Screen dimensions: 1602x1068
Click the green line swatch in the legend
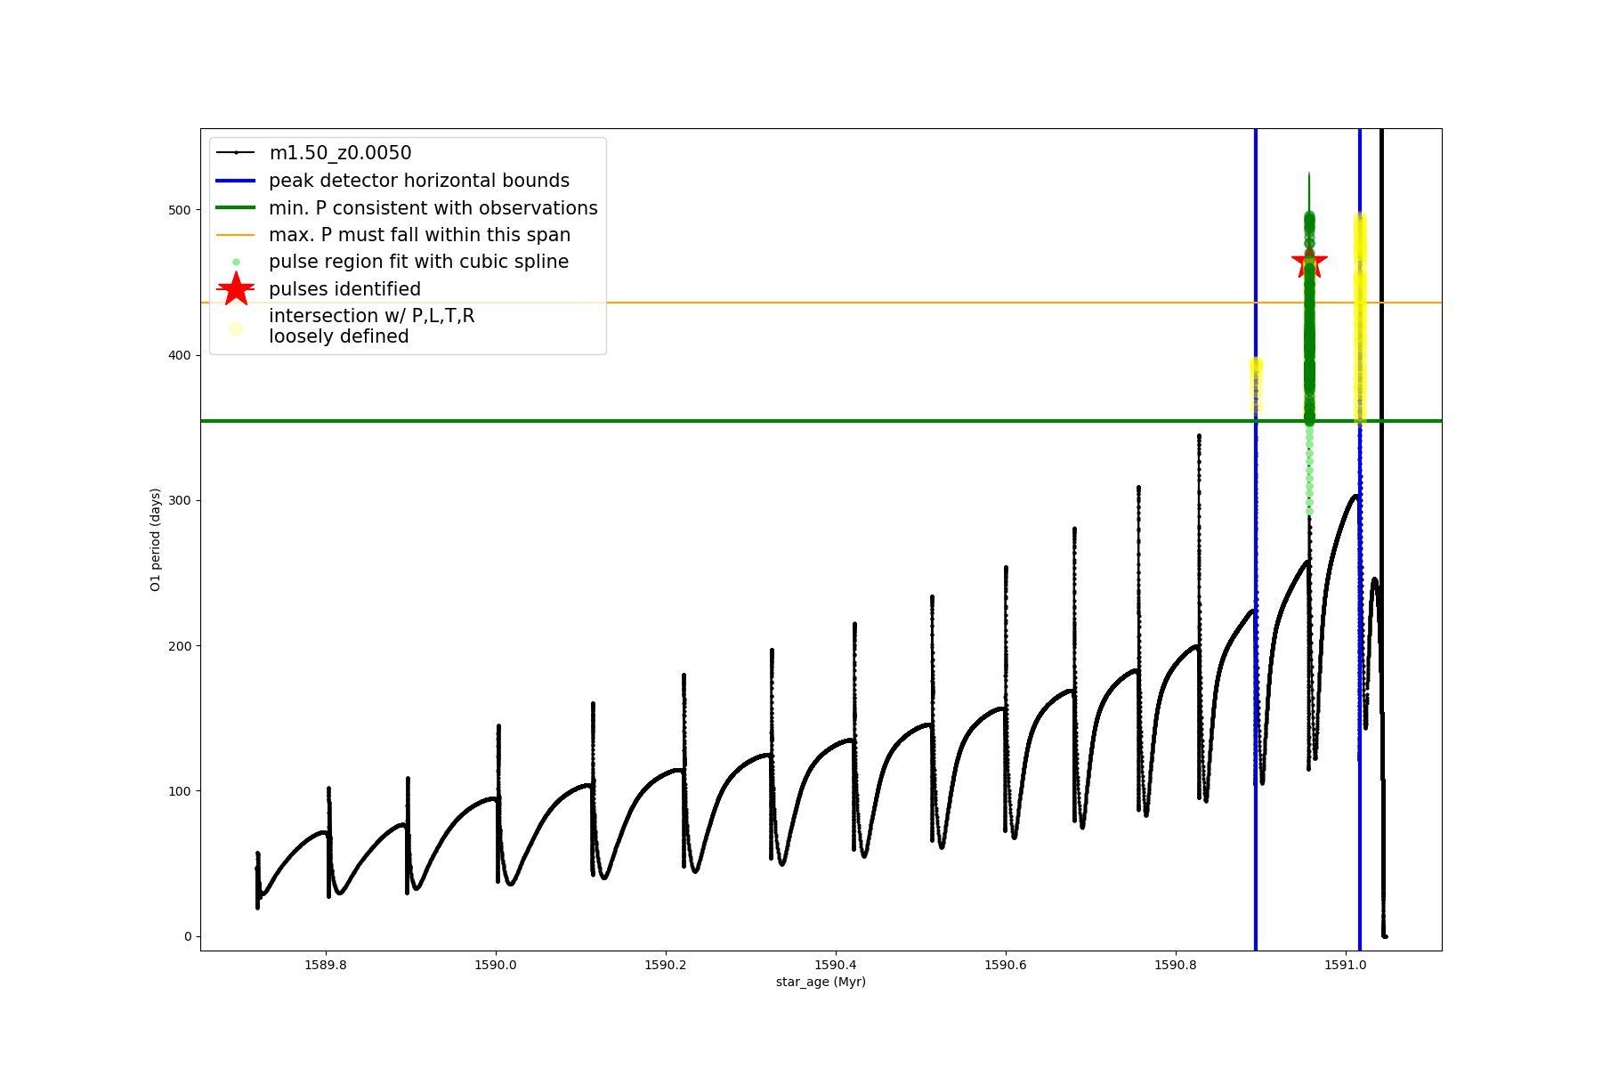[236, 208]
